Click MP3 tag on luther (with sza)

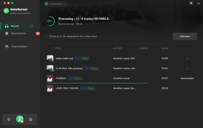77,58
